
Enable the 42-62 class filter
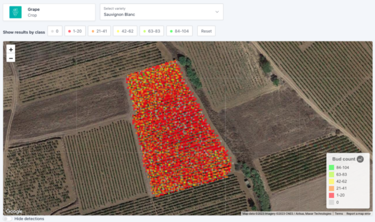coord(125,31)
